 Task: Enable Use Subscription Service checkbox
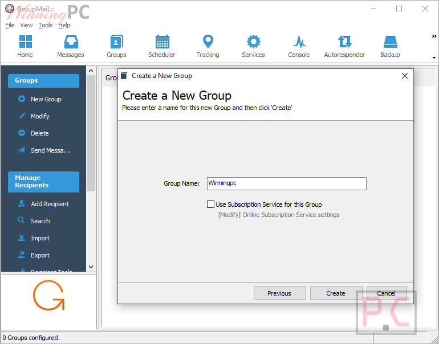click(x=211, y=204)
